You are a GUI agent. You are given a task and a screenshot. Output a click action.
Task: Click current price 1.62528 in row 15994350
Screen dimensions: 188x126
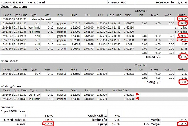coord(129,74)
